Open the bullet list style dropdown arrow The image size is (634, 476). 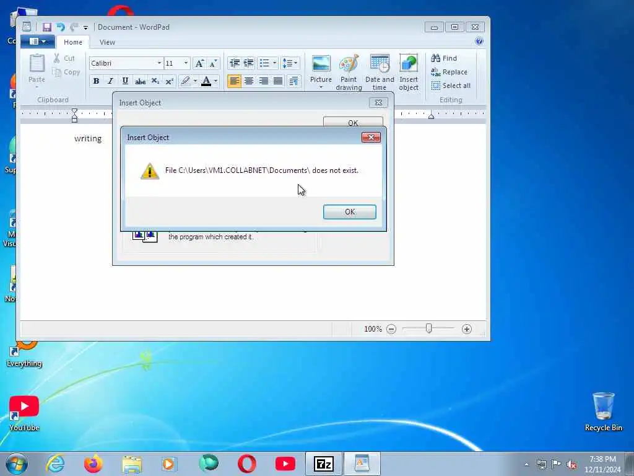click(274, 63)
